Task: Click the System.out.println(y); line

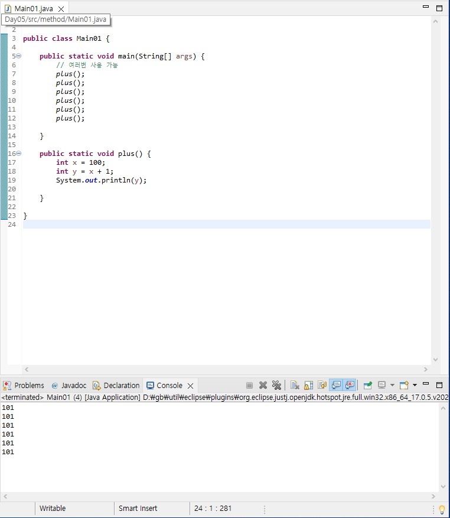Action: click(101, 180)
